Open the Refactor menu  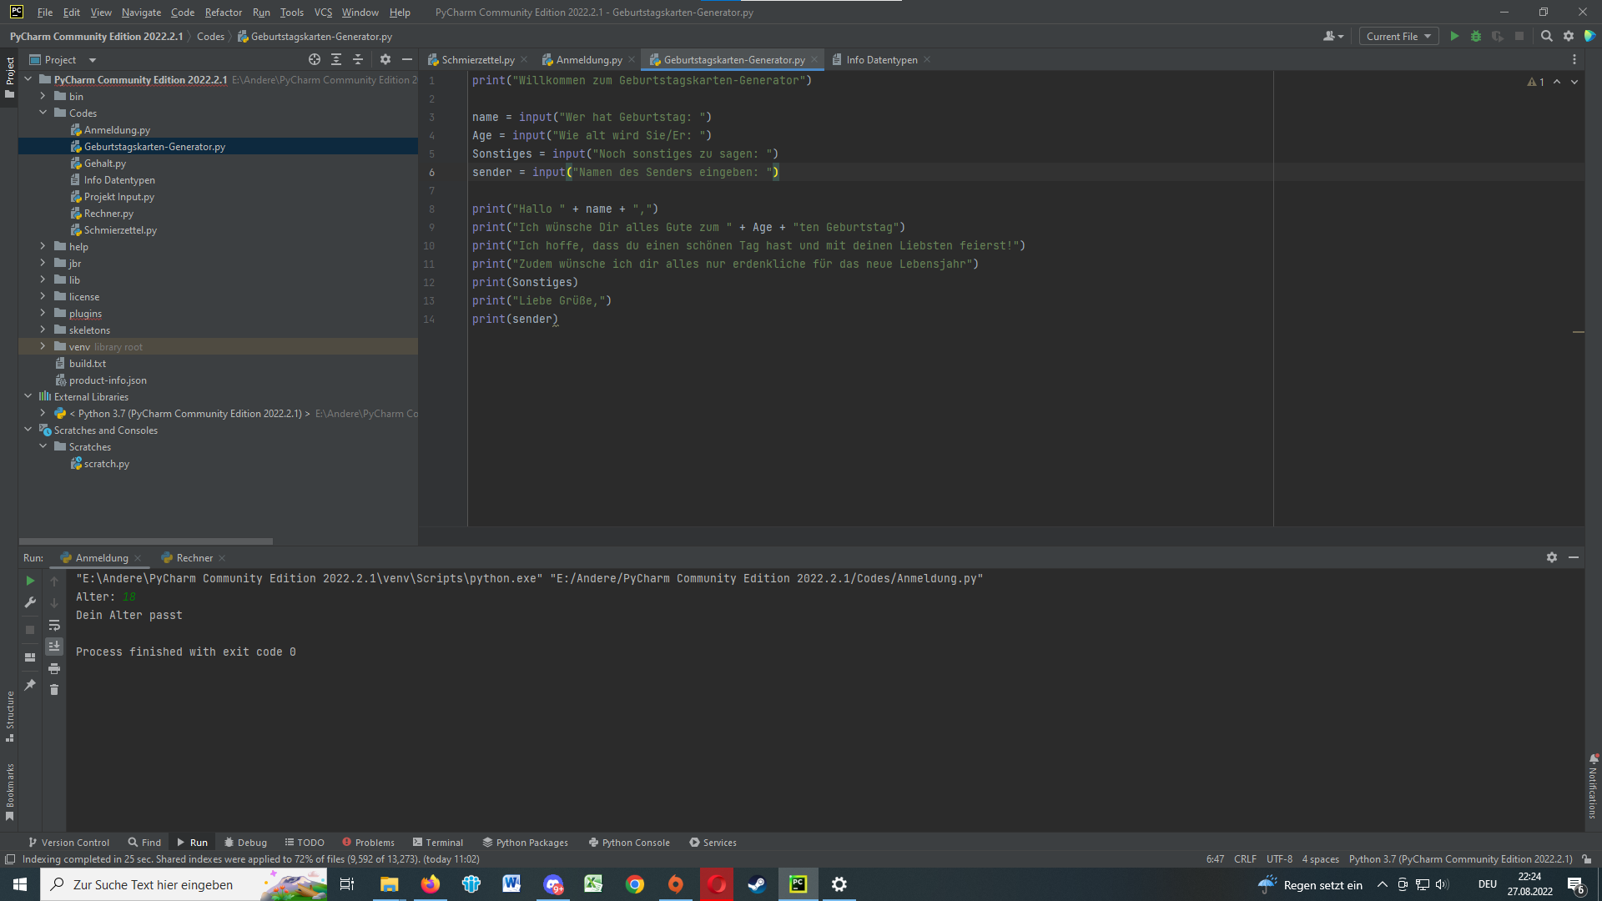tap(223, 13)
